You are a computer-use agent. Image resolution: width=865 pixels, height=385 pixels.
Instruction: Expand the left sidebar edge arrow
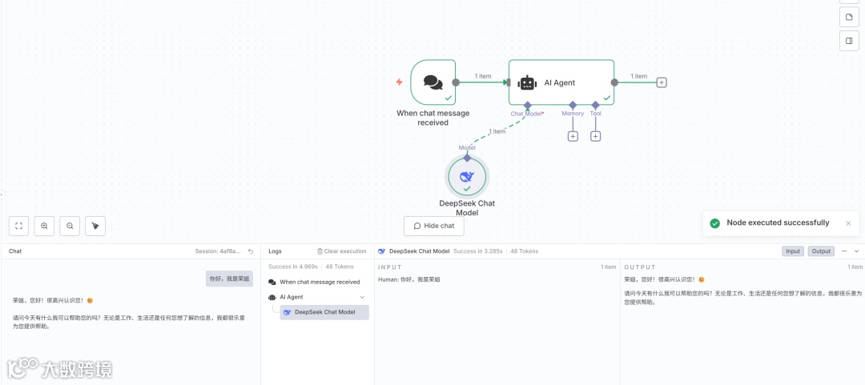(2, 195)
